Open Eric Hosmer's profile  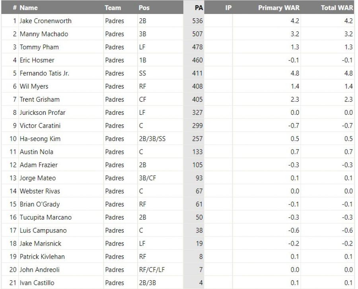37,60
